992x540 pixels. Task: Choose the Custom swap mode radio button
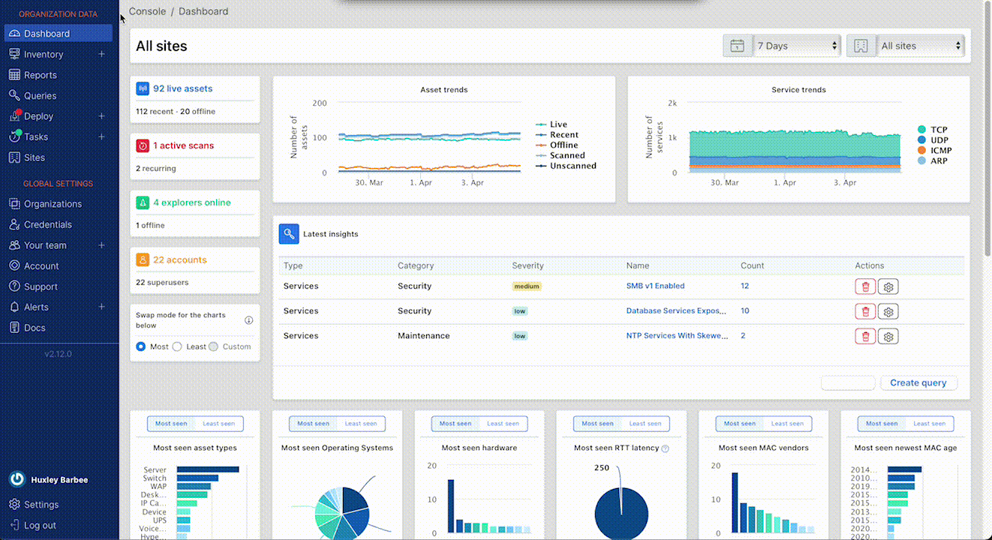tap(214, 346)
